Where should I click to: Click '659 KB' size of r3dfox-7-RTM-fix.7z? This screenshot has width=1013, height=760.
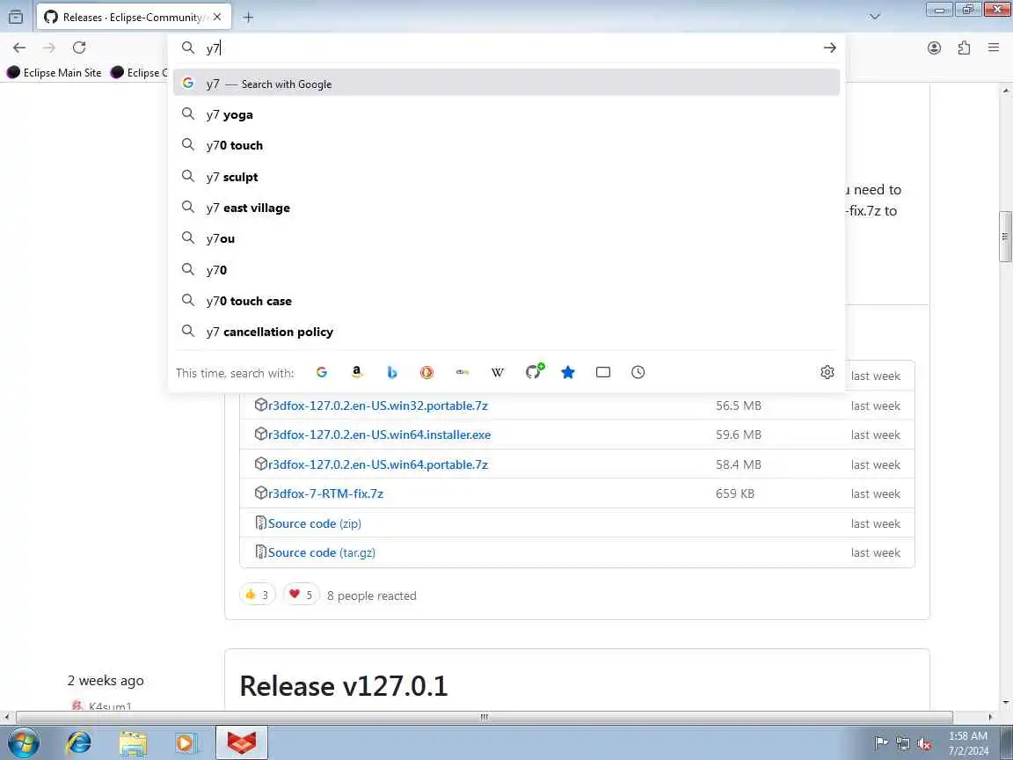tap(735, 493)
